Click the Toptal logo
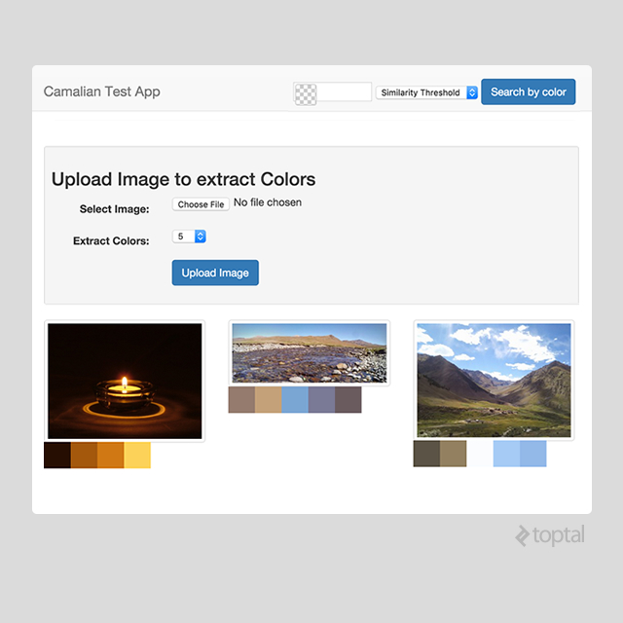The height and width of the screenshot is (623, 623). (551, 535)
